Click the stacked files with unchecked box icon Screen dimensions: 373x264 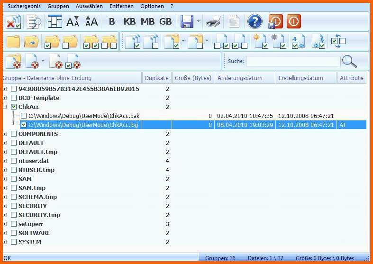(x=151, y=41)
